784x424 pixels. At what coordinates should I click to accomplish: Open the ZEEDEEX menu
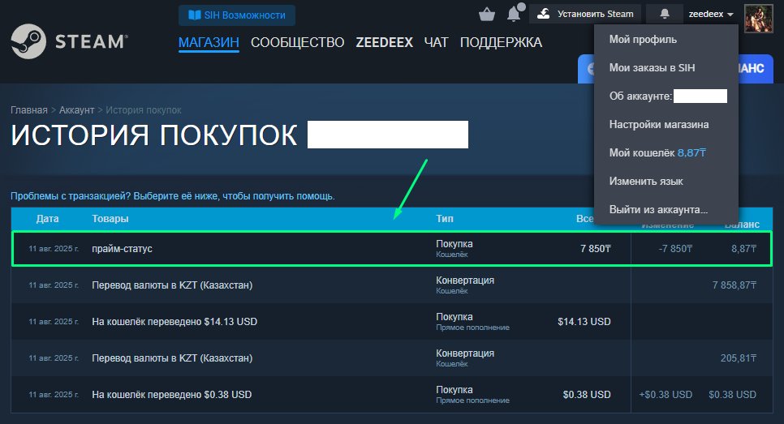point(385,42)
